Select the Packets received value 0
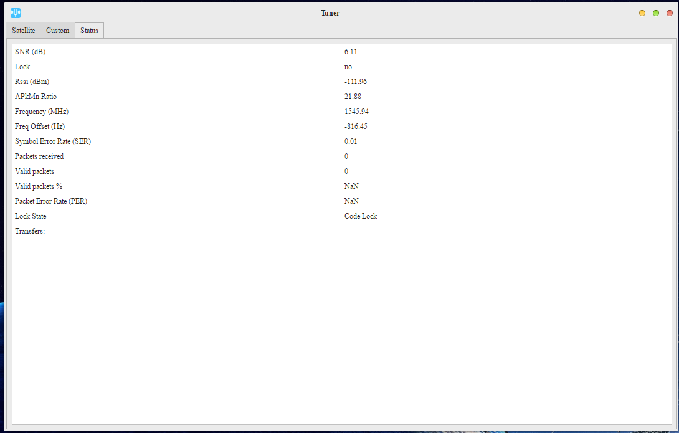 point(346,156)
